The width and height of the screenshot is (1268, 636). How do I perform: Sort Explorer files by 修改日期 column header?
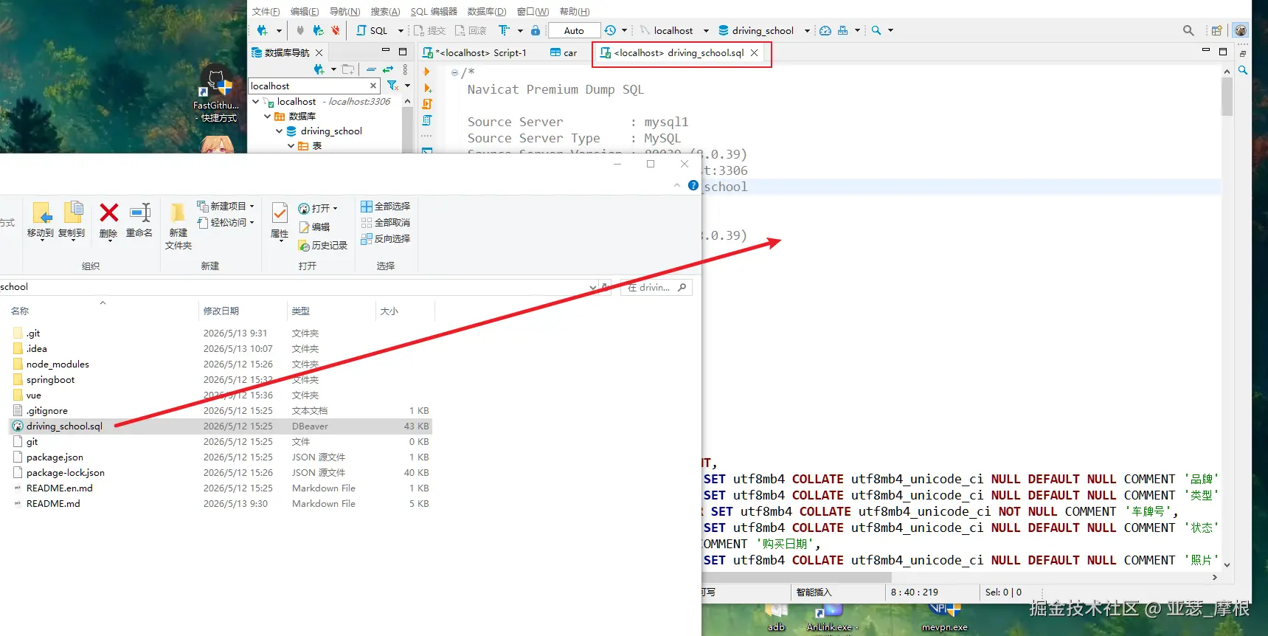pos(243,311)
